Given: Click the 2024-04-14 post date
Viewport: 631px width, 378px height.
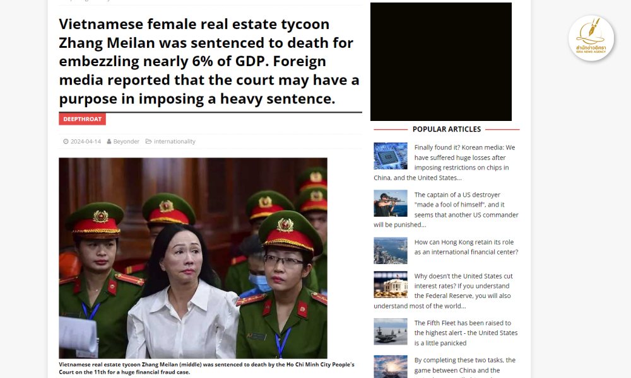Looking at the screenshot, I should click(86, 141).
